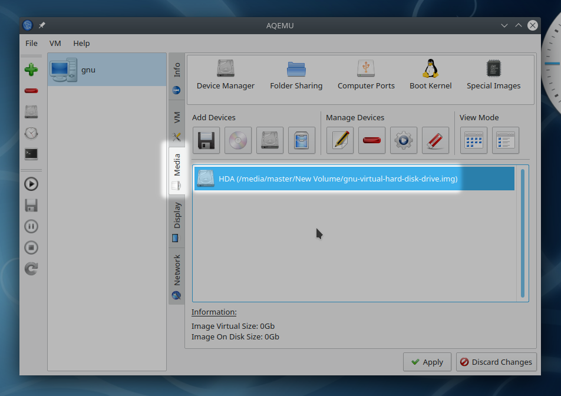Add a floppy disk device
This screenshot has width=561, height=396.
(x=206, y=140)
